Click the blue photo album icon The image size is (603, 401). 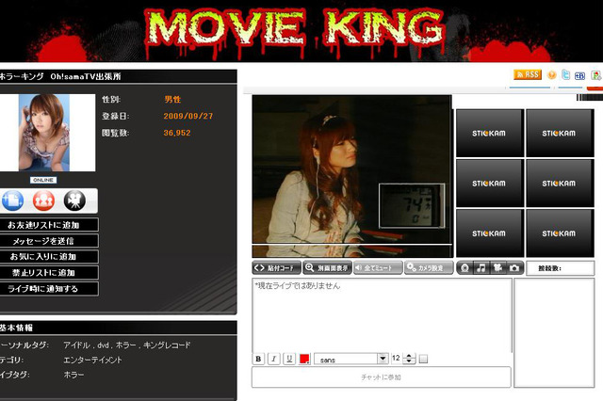(x=12, y=200)
